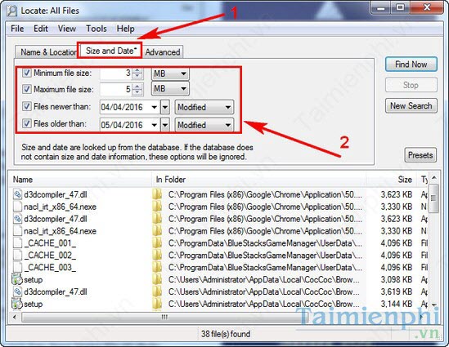Click folder icon in the 3,619 KB row
This screenshot has height=347, width=449.
[x=157, y=291]
